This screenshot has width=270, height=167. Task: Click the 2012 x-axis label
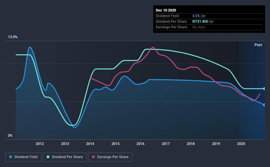pyautogui.click(x=40, y=144)
